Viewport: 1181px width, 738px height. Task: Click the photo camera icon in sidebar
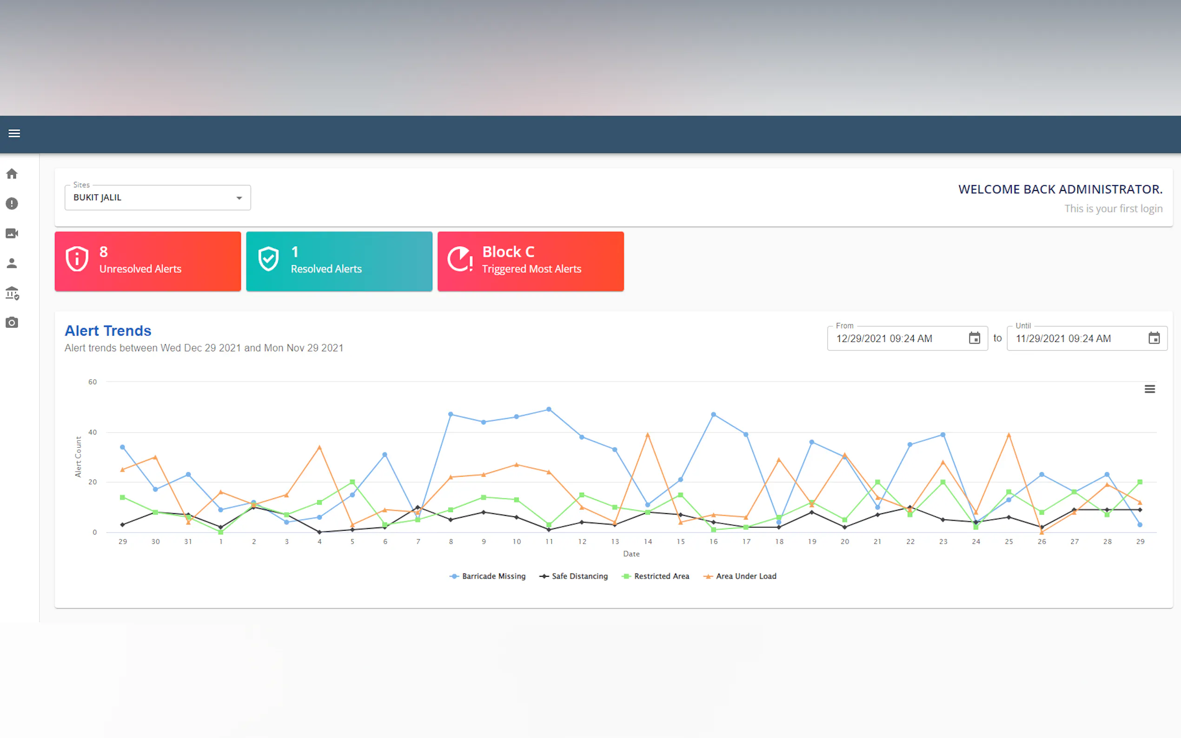click(12, 323)
